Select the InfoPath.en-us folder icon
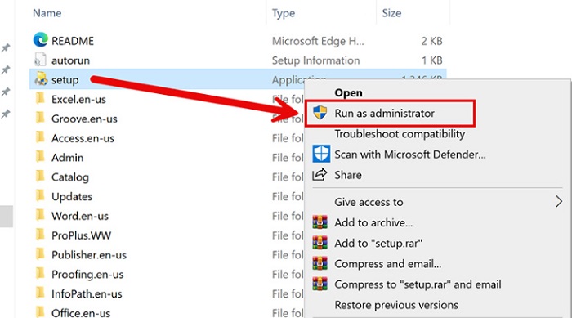The image size is (572, 318). (40, 293)
